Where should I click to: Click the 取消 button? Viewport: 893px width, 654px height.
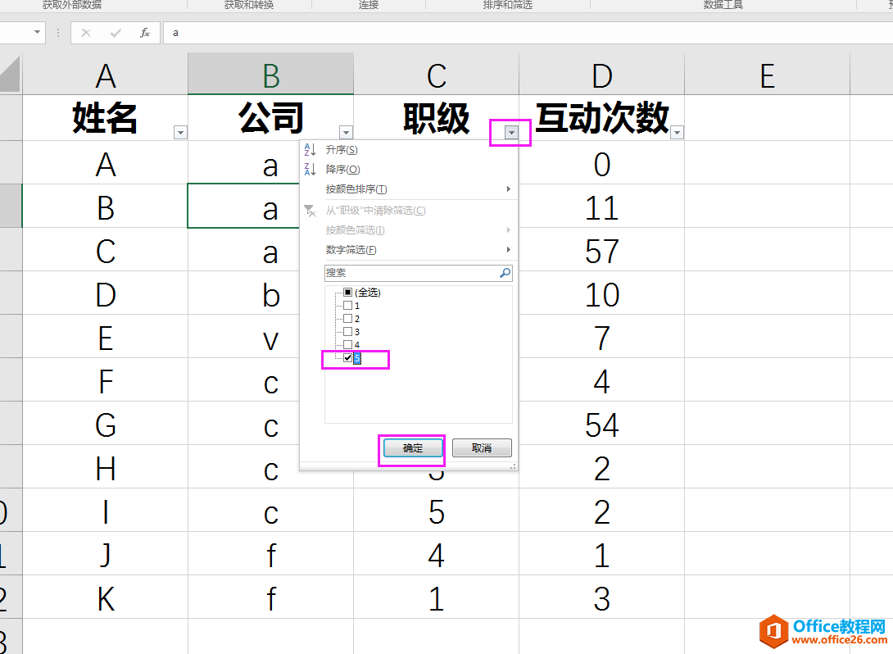(482, 448)
